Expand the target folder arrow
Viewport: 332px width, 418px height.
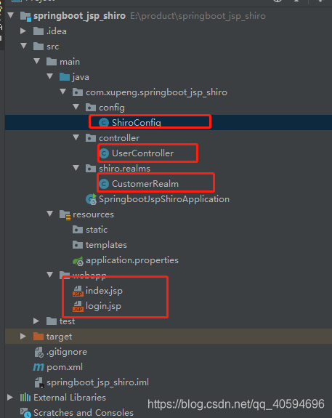23,336
